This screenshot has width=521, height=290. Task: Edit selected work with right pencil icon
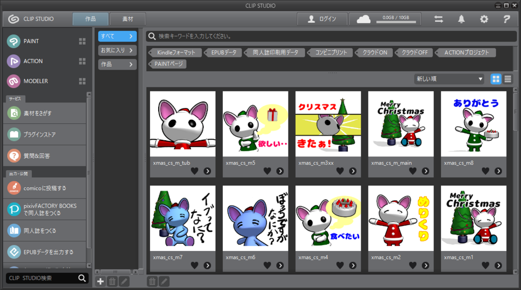coord(164,281)
